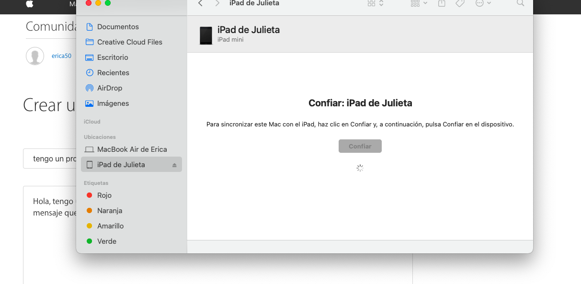The image size is (581, 284).
Task: Click the tag icon in Finder toolbar
Action: click(x=460, y=3)
